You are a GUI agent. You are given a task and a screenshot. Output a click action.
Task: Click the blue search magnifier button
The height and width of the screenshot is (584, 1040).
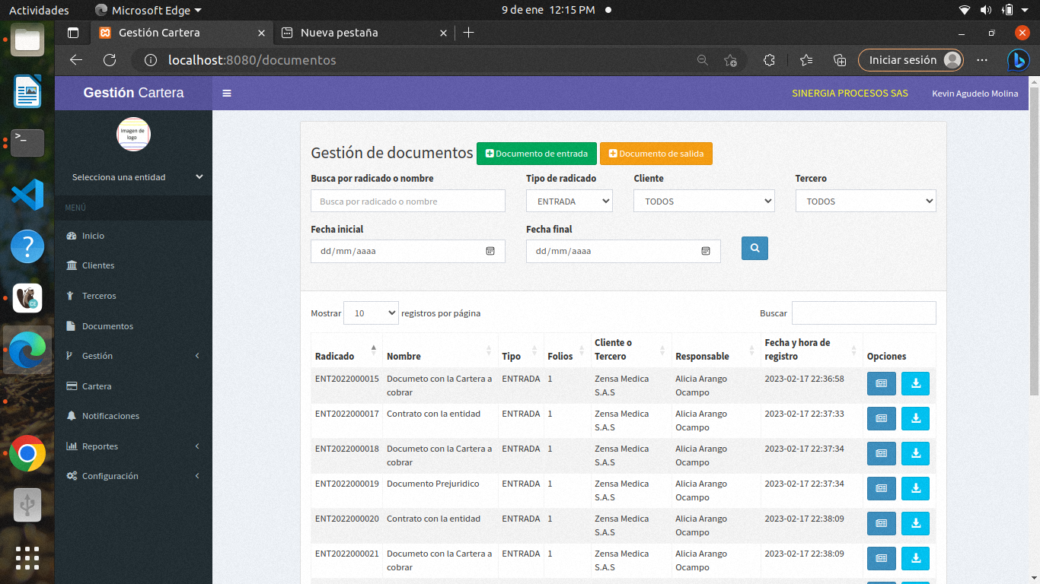(754, 248)
